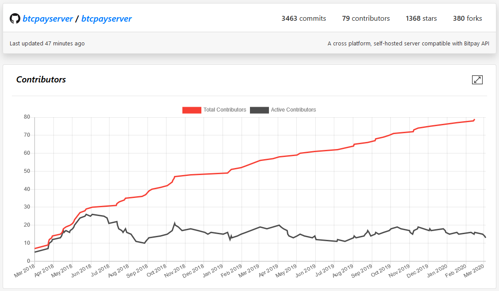
Task: Click the Active Contributors legend label
Action: point(293,110)
